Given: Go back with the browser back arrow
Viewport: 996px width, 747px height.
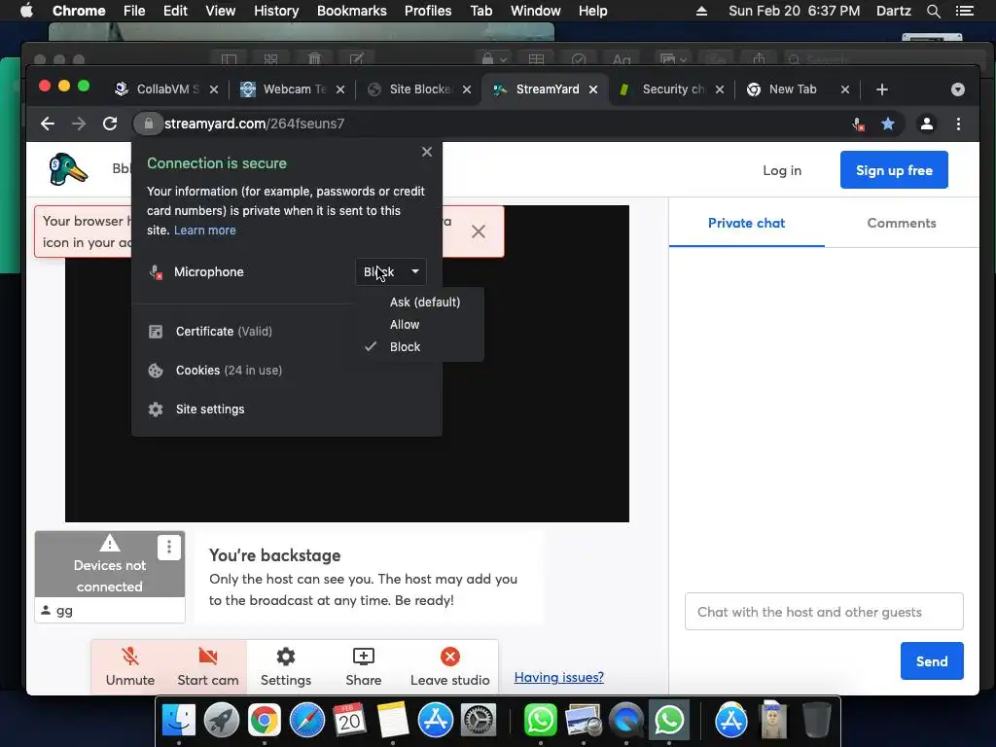Looking at the screenshot, I should click(x=48, y=124).
